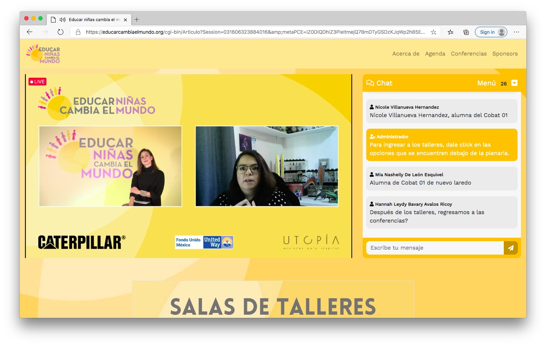Click the Administrador person icon in the chat

[x=372, y=136]
